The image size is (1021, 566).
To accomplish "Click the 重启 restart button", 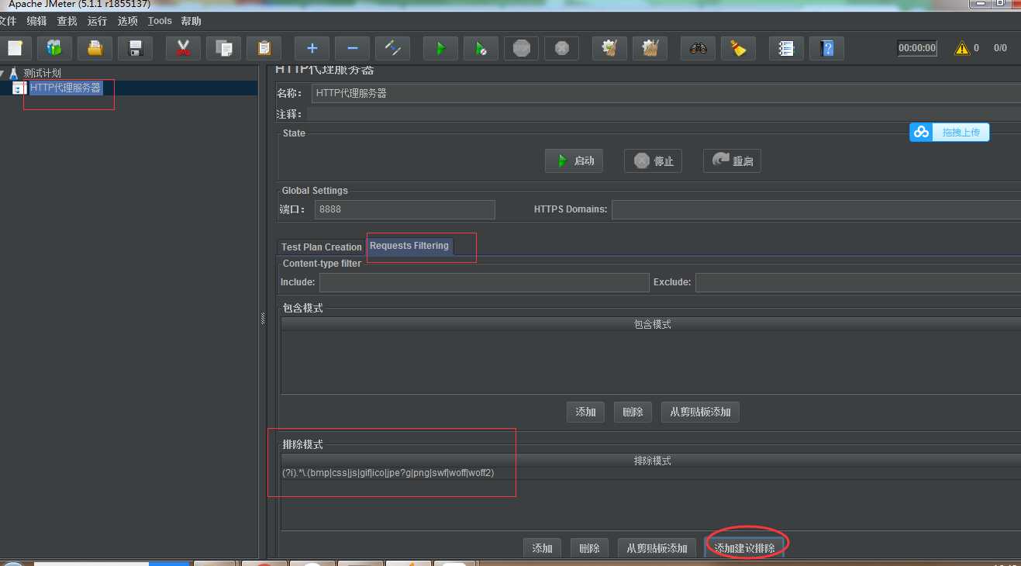I will [x=732, y=161].
